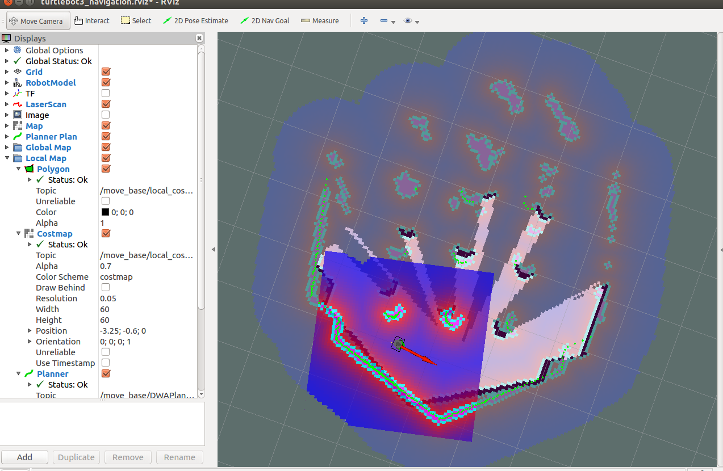This screenshot has height=471, width=723.
Task: Uncheck the Grid display checkbox
Action: click(x=106, y=72)
